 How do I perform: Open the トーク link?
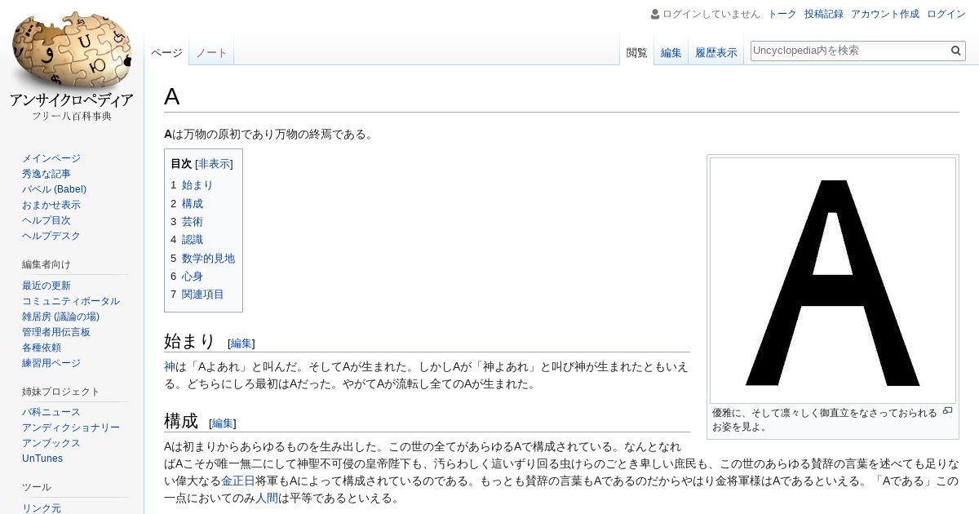pyautogui.click(x=782, y=14)
